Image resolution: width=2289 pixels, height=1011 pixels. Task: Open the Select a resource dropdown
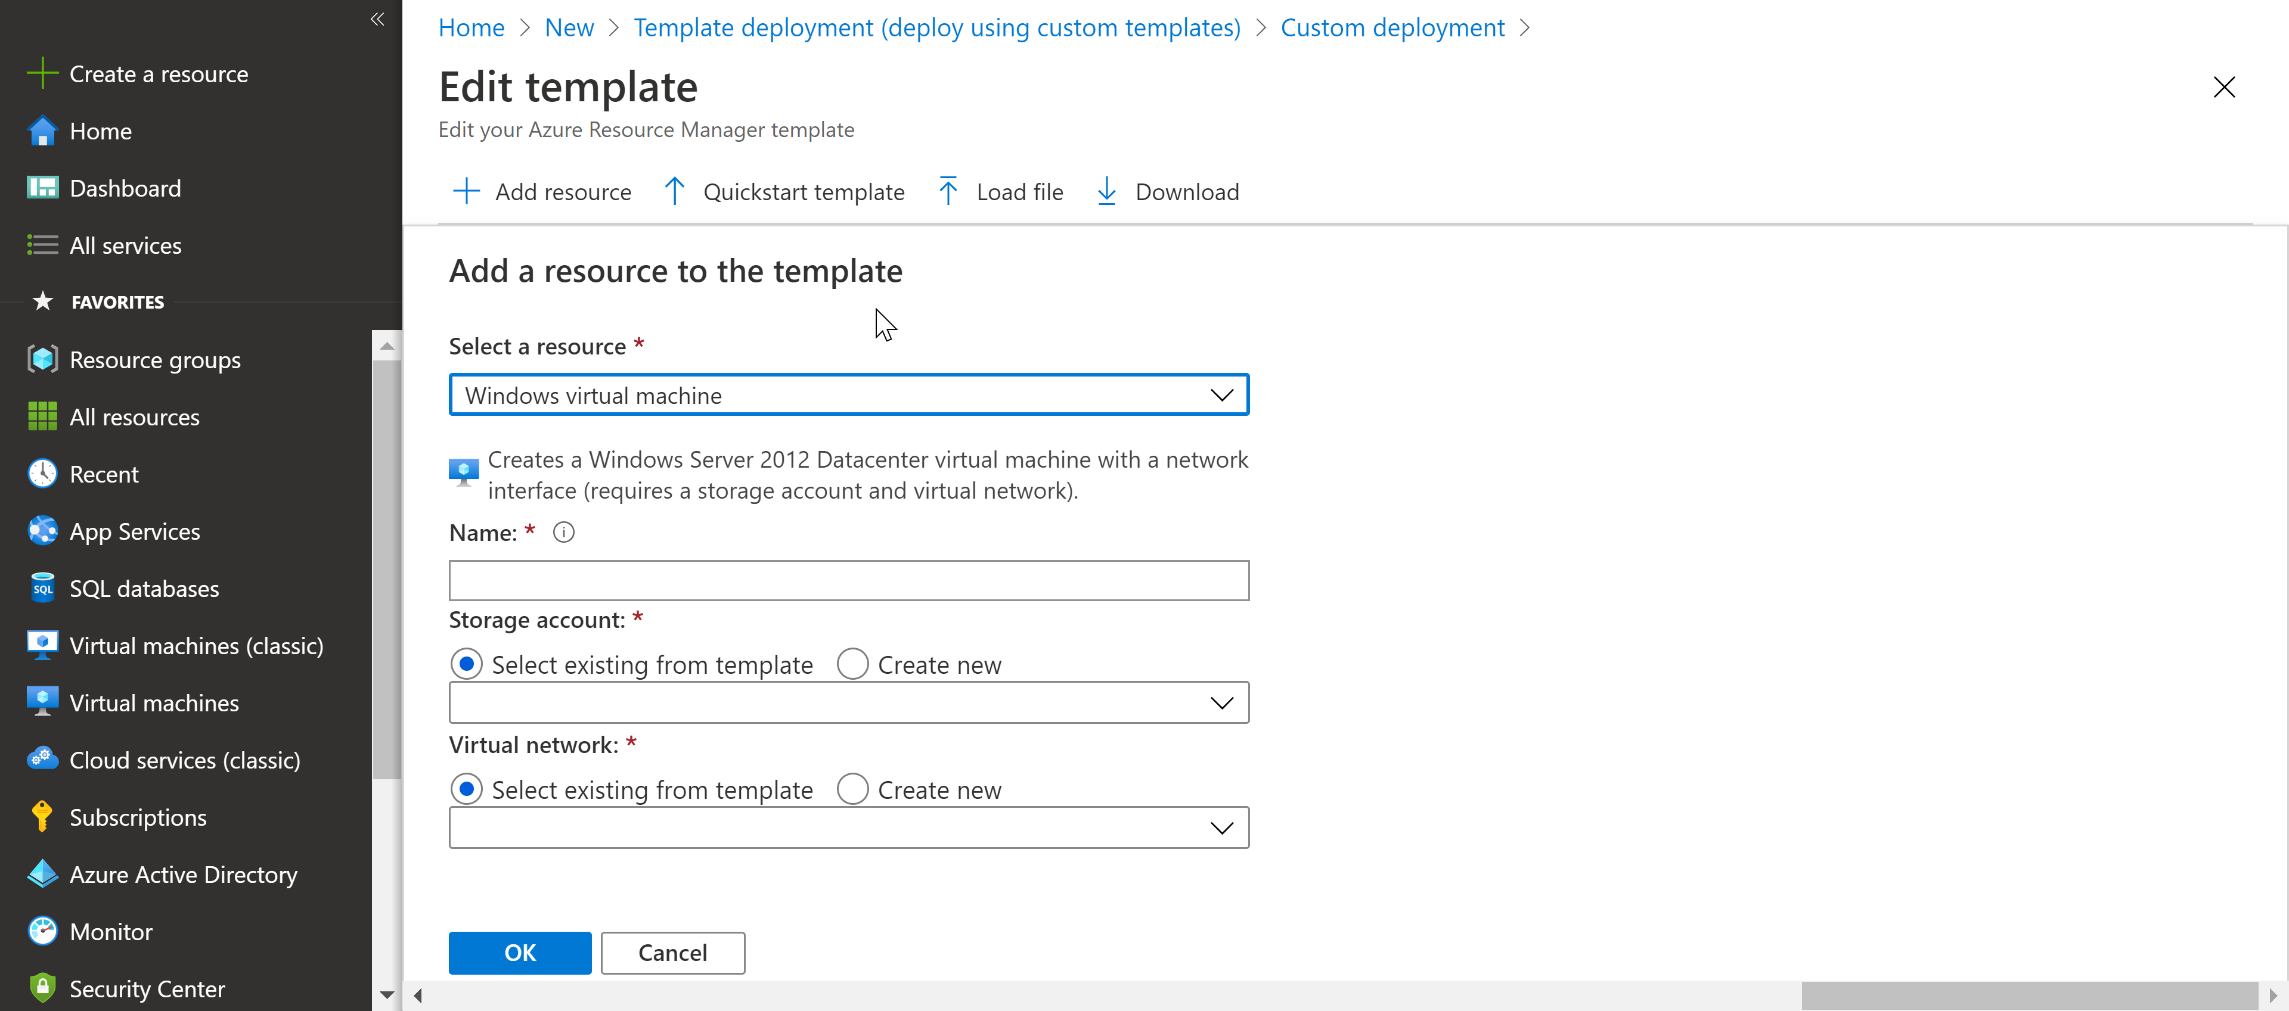coord(849,394)
